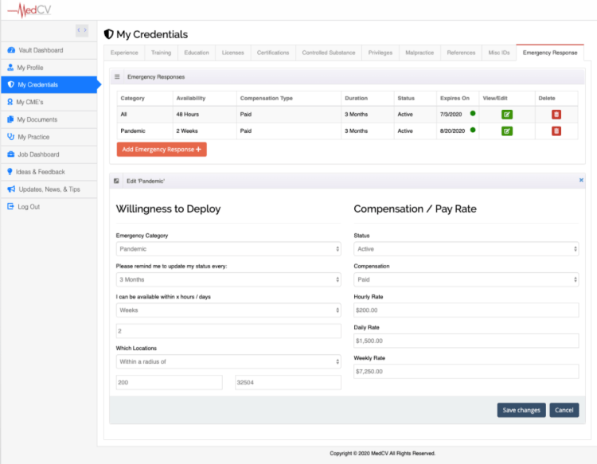
Task: Click the Log Out exit icon
Action: [10, 206]
